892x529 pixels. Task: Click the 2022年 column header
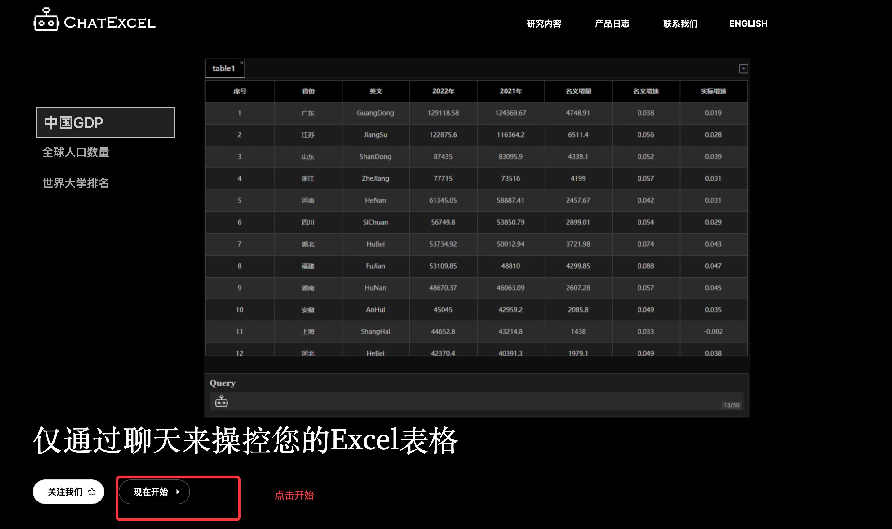(x=443, y=91)
